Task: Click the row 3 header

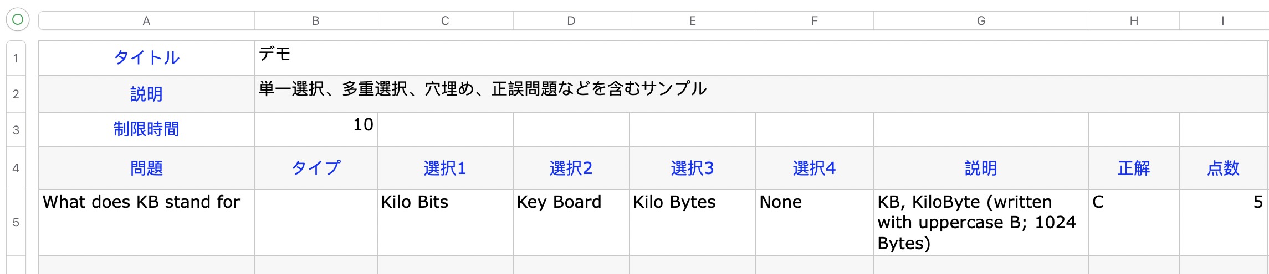Action: [x=16, y=130]
